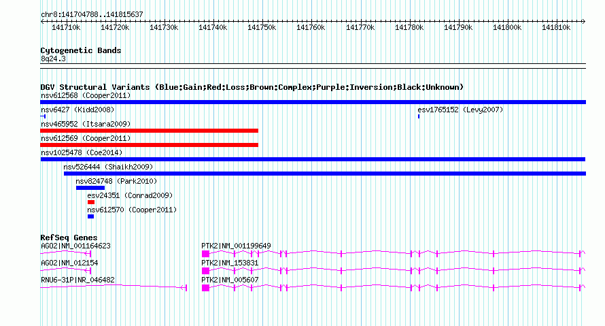Click the nsv612568 (Cooper2011) blue gain bar
The width and height of the screenshot is (605, 326).
313,102
